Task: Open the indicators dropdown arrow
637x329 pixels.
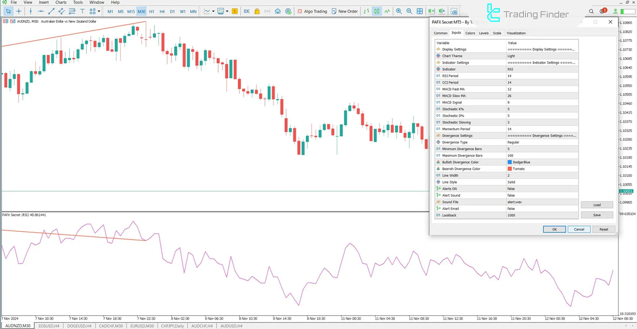Action: coord(227,11)
